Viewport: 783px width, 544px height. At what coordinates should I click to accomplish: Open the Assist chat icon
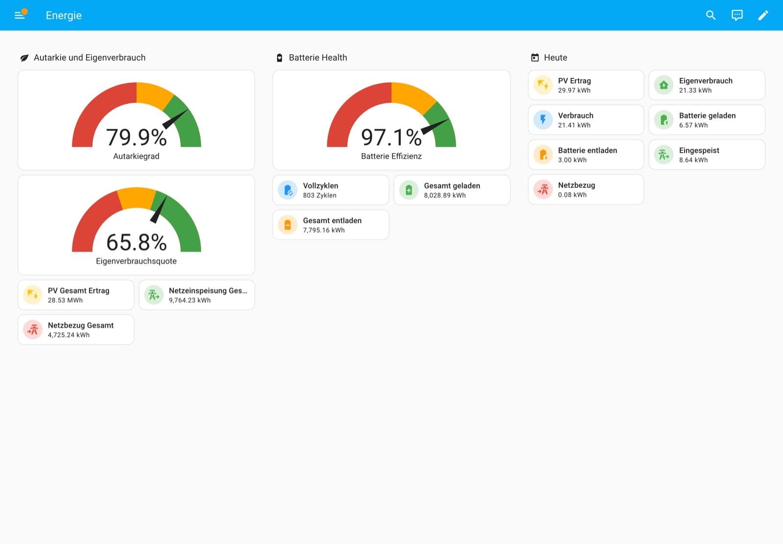tap(737, 15)
